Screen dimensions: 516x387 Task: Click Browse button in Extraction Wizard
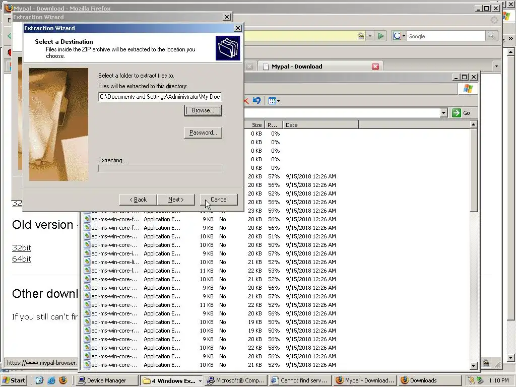point(203,110)
